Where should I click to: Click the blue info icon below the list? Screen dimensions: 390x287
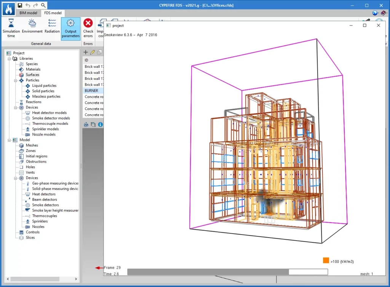tap(100, 124)
